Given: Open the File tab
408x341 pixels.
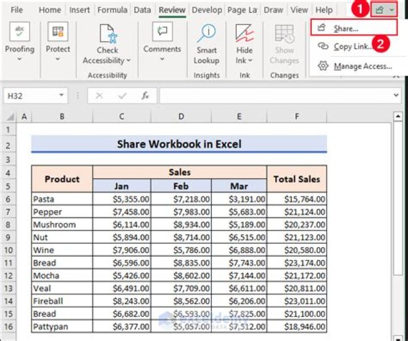Looking at the screenshot, I should tap(16, 10).
